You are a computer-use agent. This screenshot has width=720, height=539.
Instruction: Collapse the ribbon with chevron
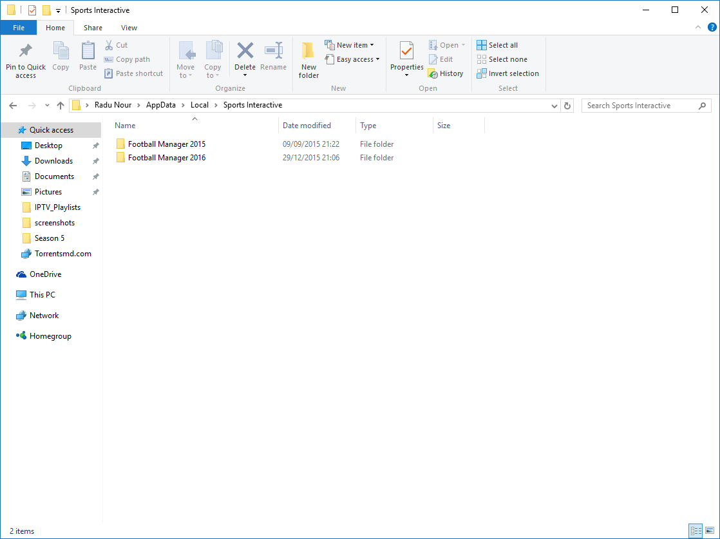(698, 28)
